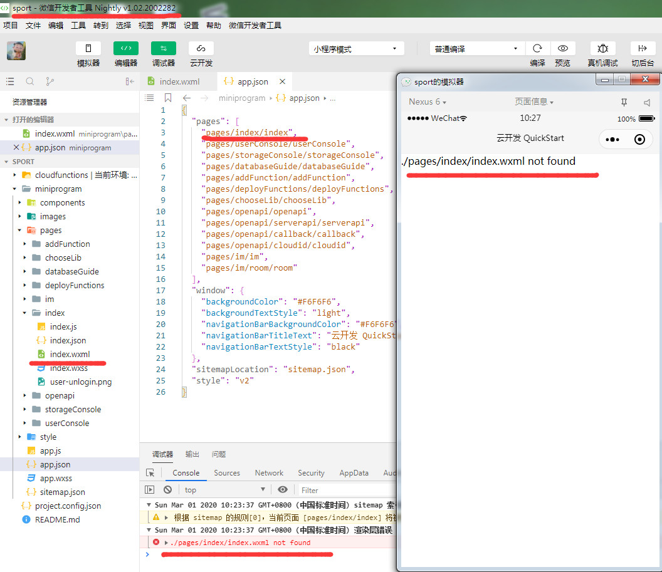The width and height of the screenshot is (662, 572).
Task: Open 云开发 cloud development console
Action: pos(201,48)
